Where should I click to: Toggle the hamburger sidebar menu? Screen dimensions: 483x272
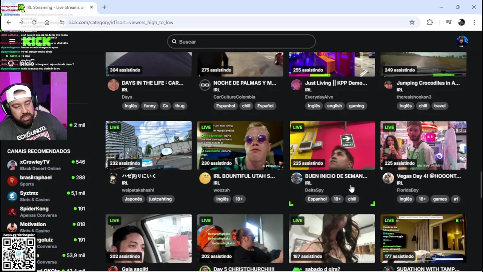click(12, 41)
